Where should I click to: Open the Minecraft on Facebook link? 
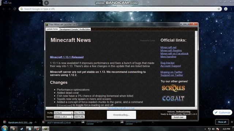tap(174, 53)
